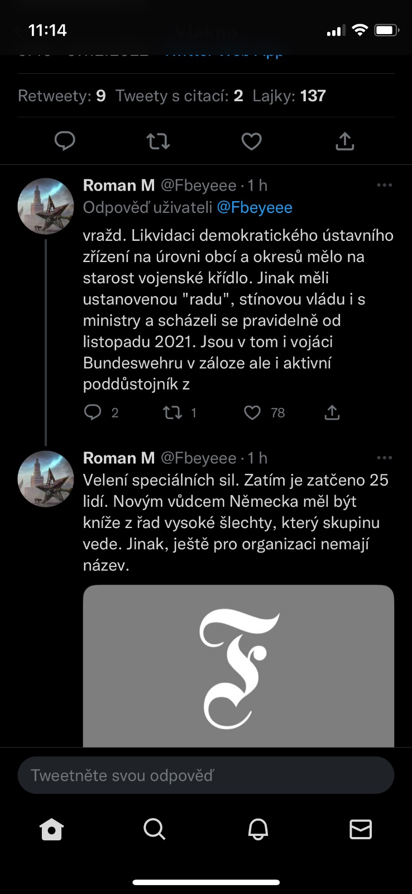Share the main tweet via upload icon
The height and width of the screenshot is (894, 412).
click(x=344, y=141)
